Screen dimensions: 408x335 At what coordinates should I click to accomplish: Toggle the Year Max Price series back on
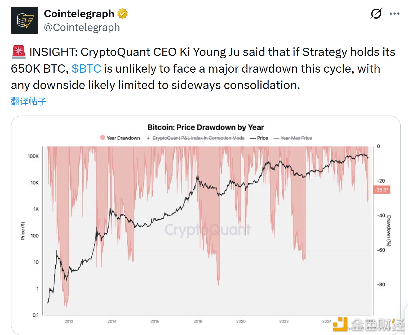point(296,138)
